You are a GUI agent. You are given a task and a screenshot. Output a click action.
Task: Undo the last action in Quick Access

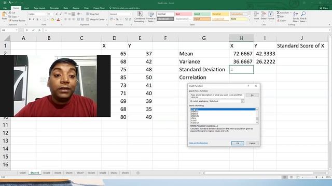(10, 3)
